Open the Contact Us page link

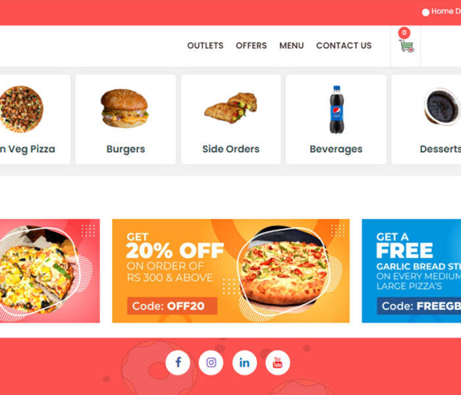[344, 45]
